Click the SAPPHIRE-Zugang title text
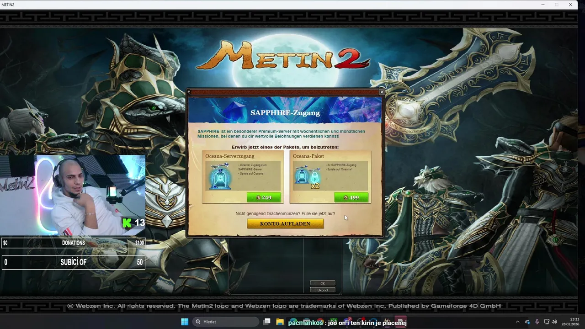 [285, 113]
